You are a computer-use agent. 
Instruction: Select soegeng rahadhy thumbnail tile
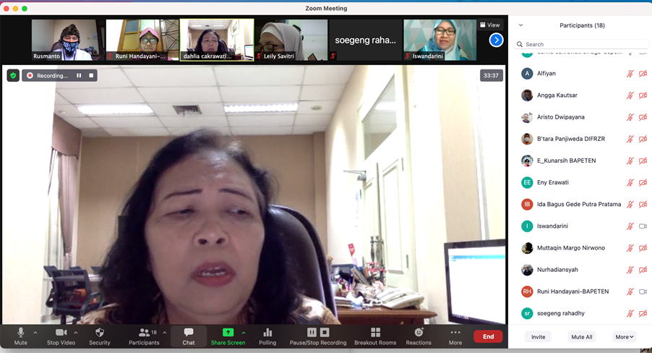tap(366, 40)
